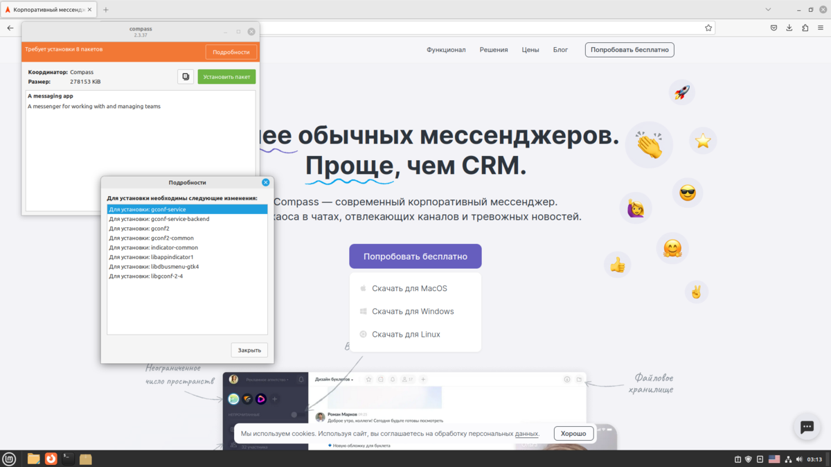Select the row 'Для установки: libdbusmenu-gtk4'

[187, 267]
